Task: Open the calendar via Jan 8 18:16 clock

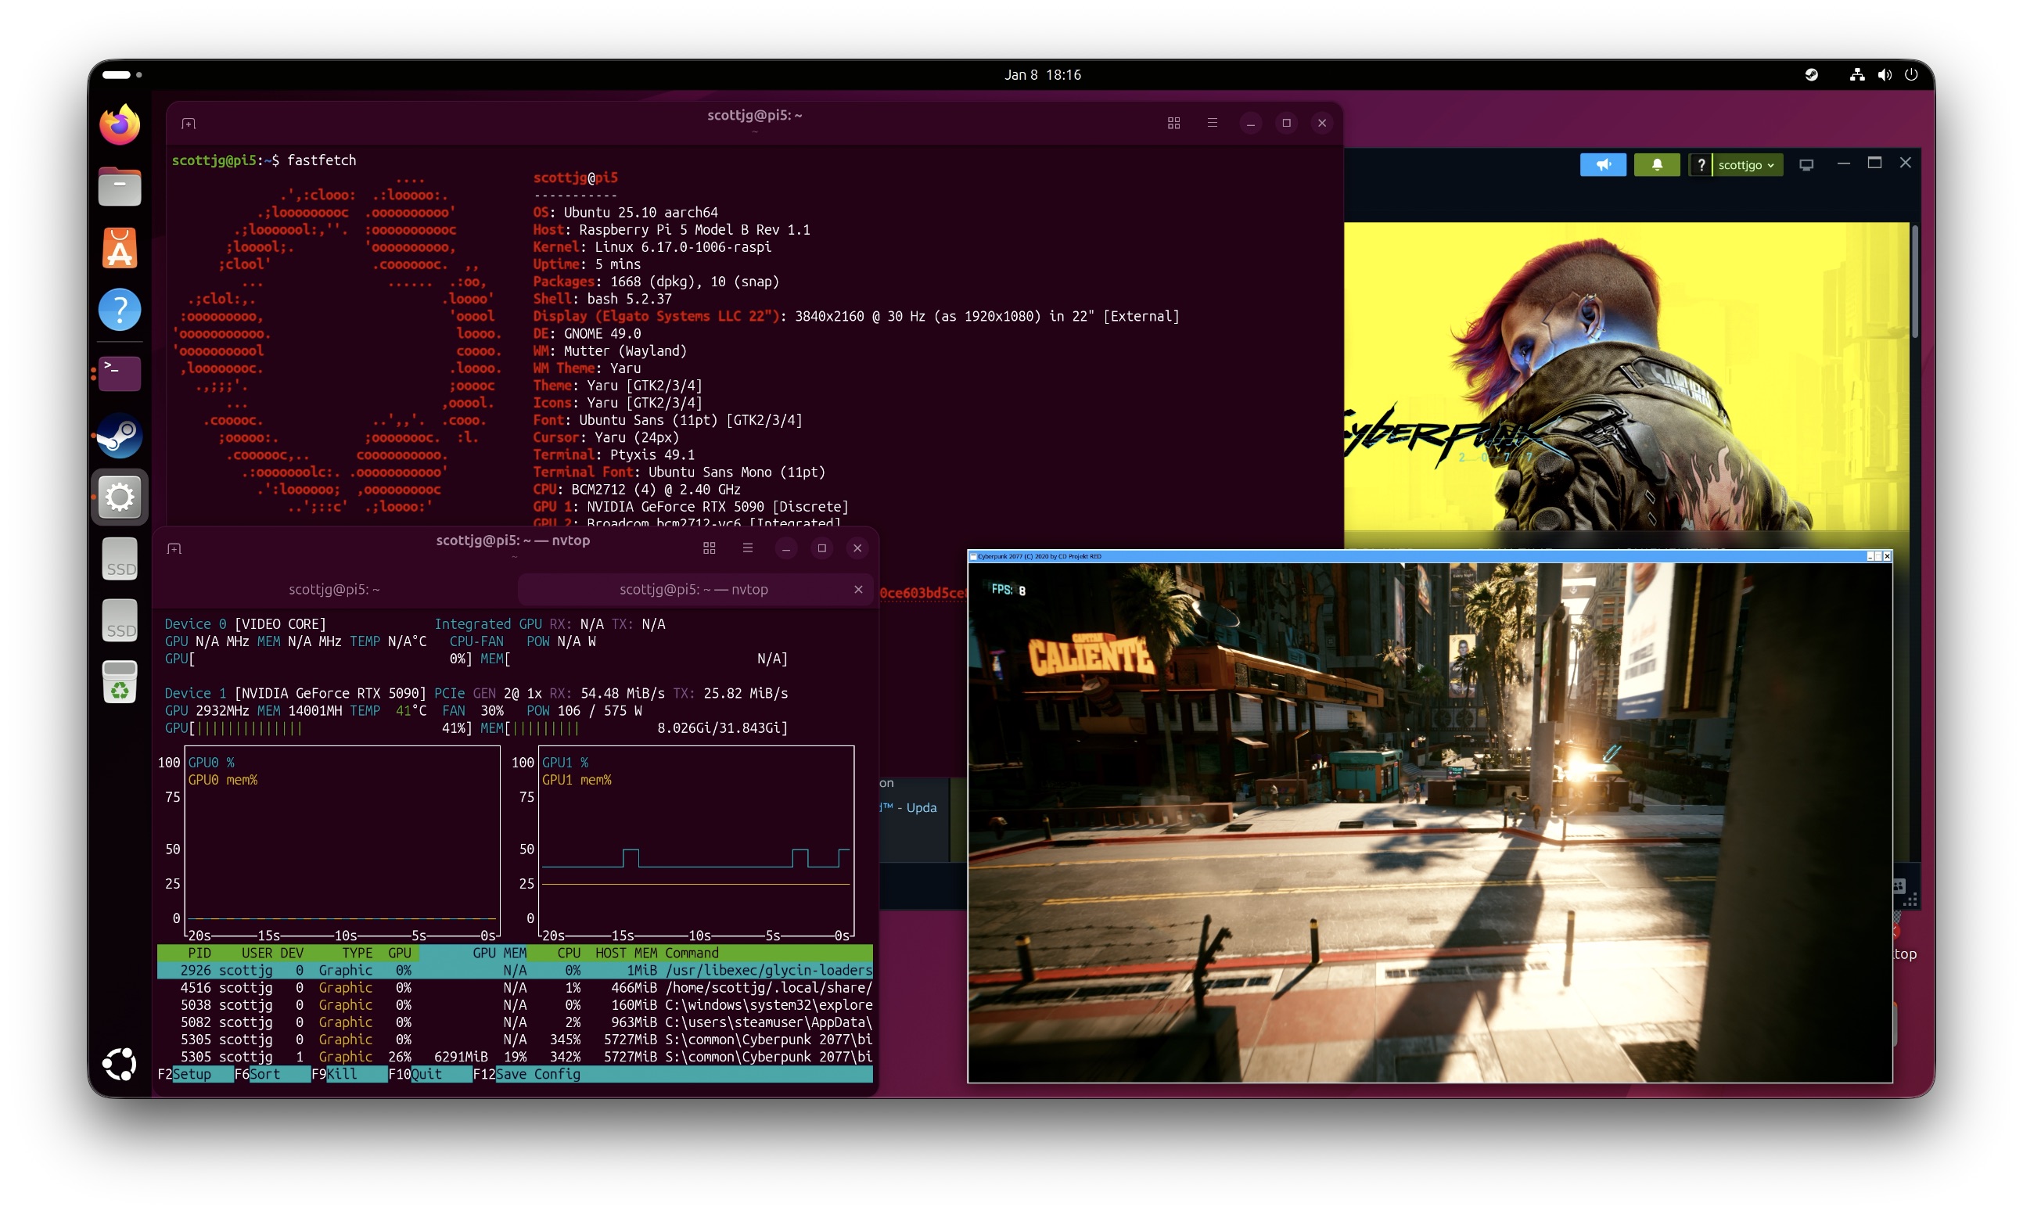Action: point(1042,74)
